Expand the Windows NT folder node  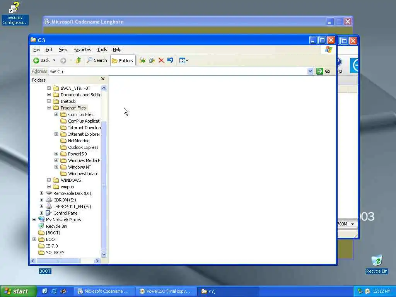(56, 167)
